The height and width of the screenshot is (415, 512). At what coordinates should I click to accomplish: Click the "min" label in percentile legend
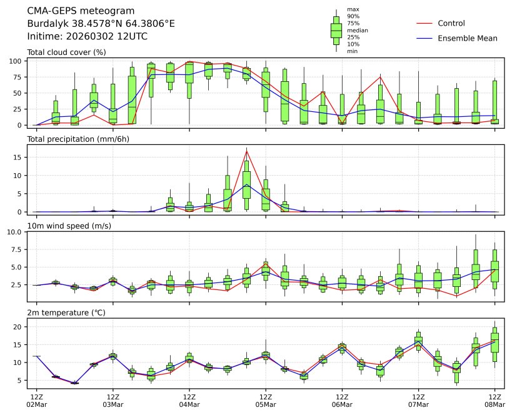click(352, 51)
